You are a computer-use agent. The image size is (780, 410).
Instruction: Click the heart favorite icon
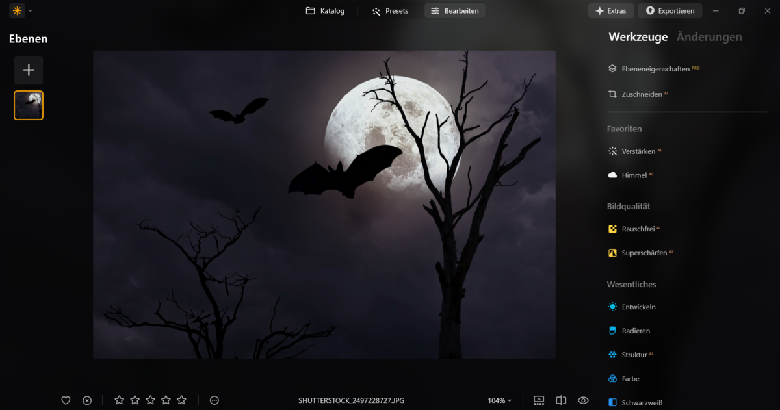[66, 400]
